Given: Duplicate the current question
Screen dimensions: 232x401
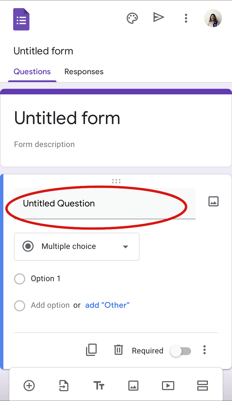Looking at the screenshot, I should point(91,350).
